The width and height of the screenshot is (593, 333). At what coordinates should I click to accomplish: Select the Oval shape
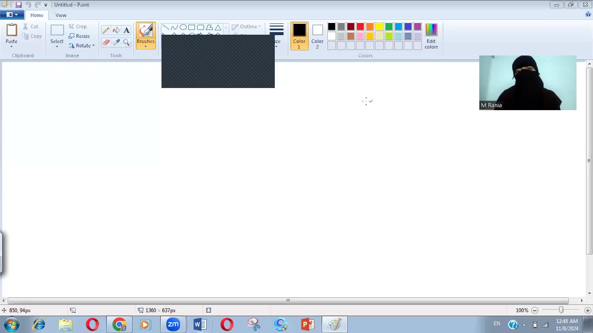pos(183,27)
